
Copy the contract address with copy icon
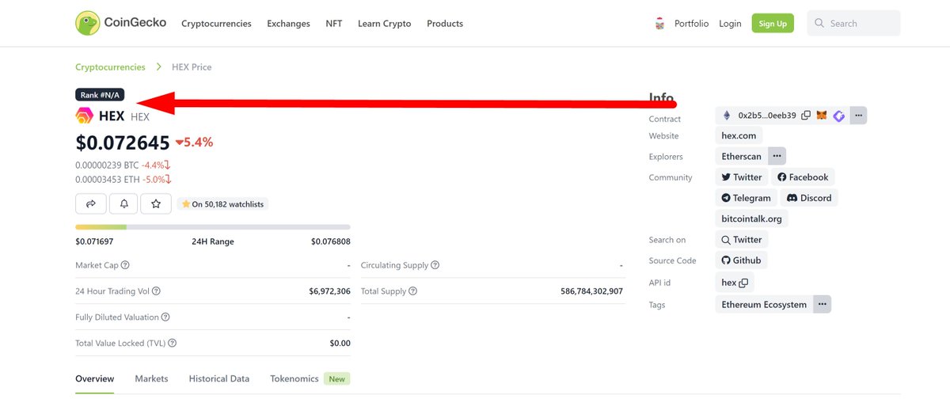[x=806, y=116]
